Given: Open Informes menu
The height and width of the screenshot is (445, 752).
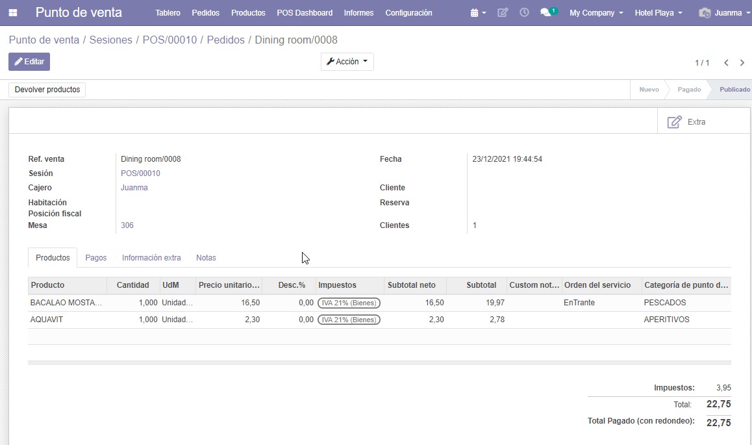Looking at the screenshot, I should coord(358,13).
